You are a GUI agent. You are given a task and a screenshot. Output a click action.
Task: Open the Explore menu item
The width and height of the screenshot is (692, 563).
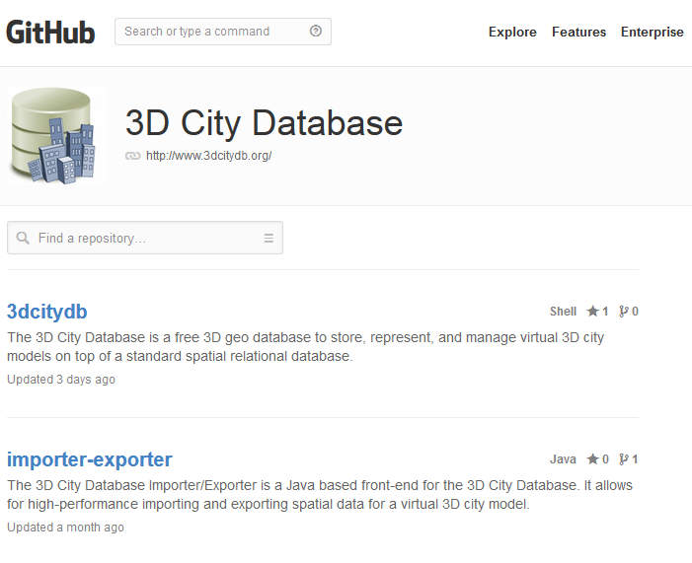(512, 32)
